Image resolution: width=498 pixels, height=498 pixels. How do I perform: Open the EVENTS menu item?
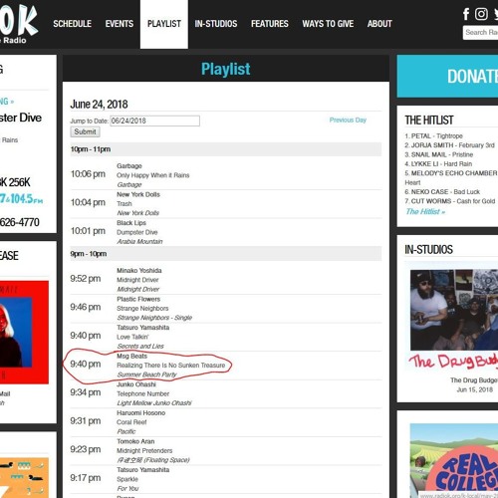[120, 24]
